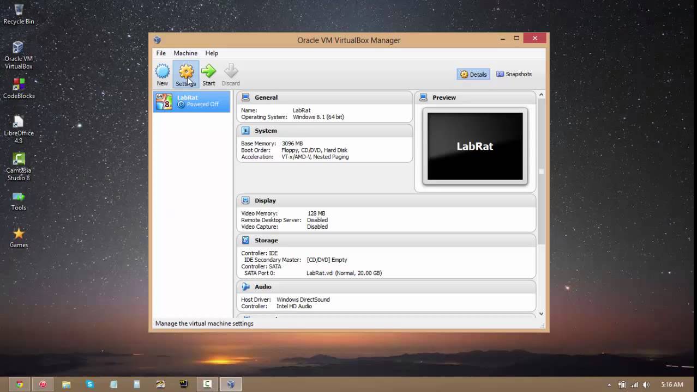The height and width of the screenshot is (392, 697).
Task: Click the System section chip icon
Action: pyautogui.click(x=245, y=131)
